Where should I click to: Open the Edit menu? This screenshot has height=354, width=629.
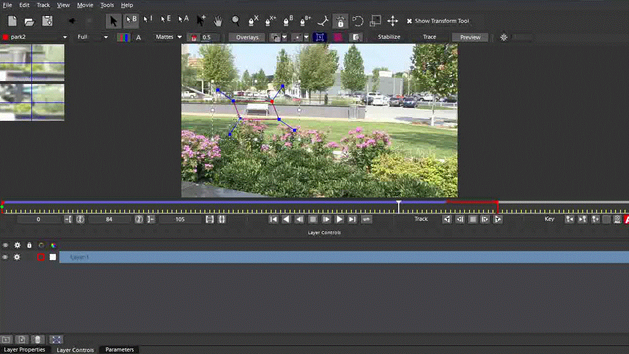(x=24, y=5)
